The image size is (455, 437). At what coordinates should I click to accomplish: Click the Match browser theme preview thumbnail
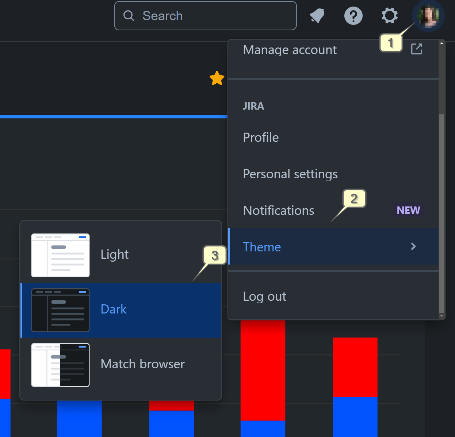click(x=60, y=365)
